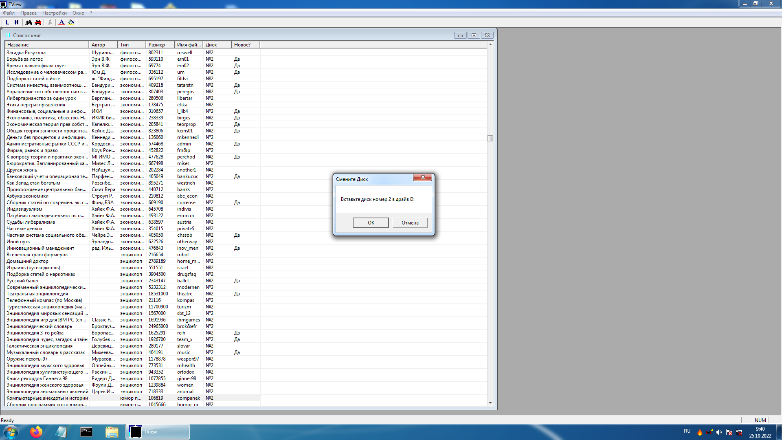Image resolution: width=782 pixels, height=440 pixels.
Task: Click the paint bucket background color icon
Action: tap(71, 22)
